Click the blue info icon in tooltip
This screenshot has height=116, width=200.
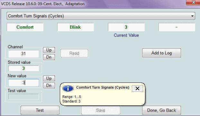pyautogui.click(x=68, y=88)
